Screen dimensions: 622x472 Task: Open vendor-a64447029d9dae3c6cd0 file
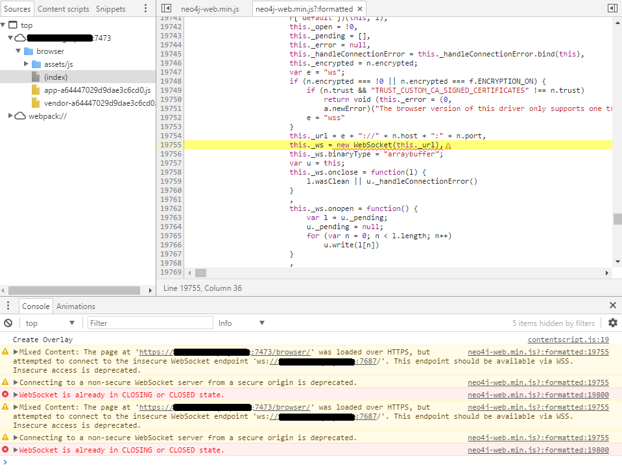tap(99, 103)
